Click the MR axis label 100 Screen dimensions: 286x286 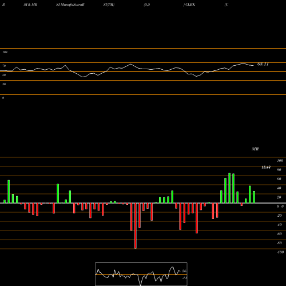pos(280,161)
